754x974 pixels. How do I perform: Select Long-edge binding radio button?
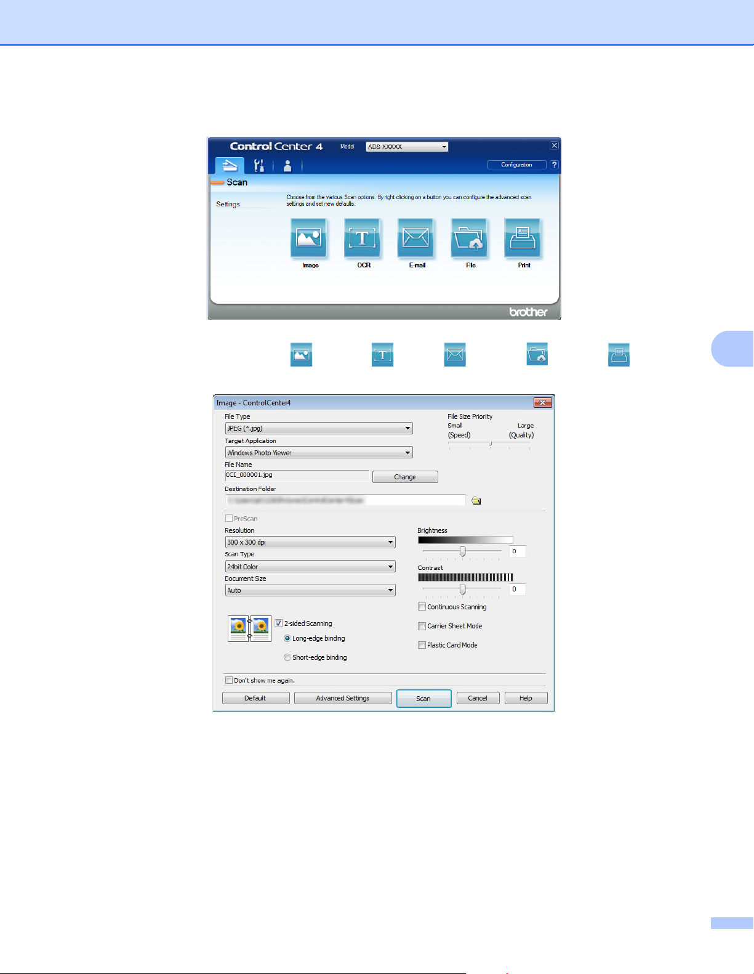[x=287, y=639]
